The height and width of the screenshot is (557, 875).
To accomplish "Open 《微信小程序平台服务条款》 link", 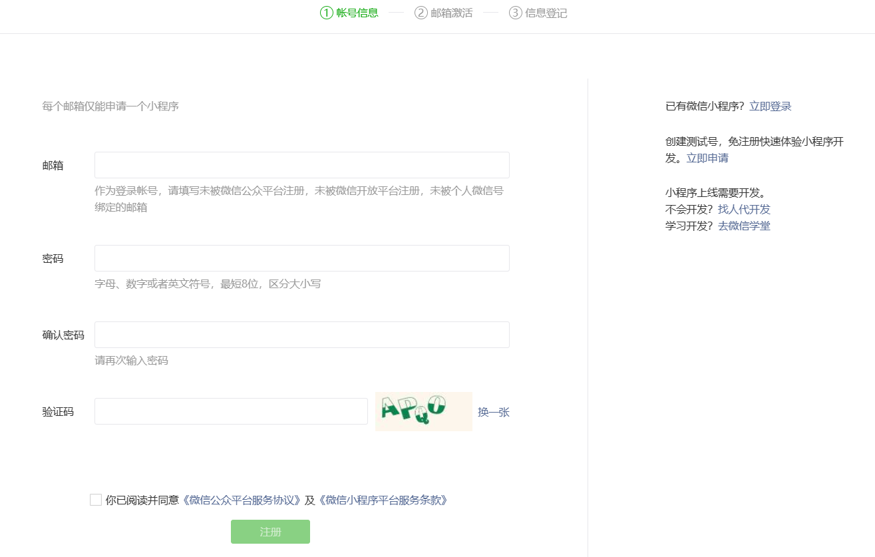I will (383, 500).
